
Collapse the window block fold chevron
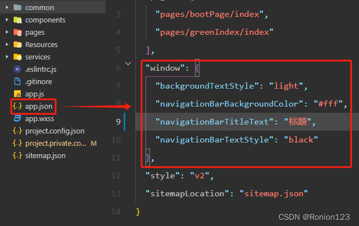click(128, 63)
